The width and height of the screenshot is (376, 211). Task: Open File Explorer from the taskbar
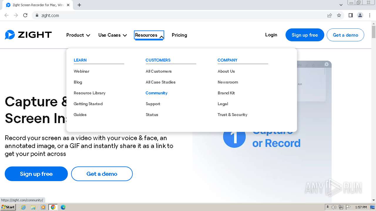point(33,207)
